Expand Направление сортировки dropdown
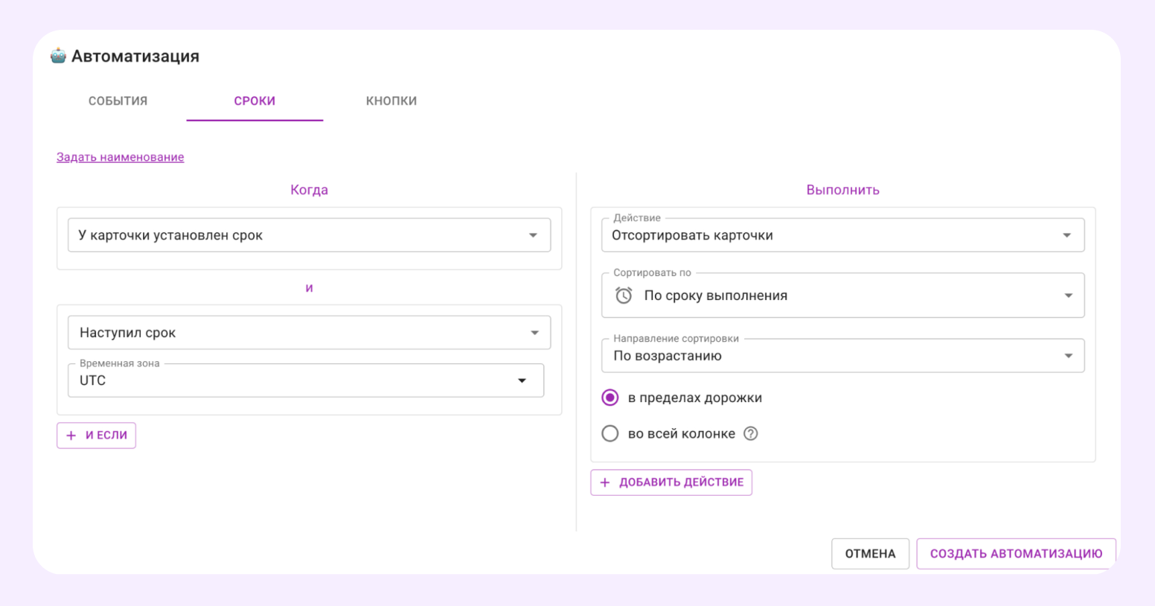1155x606 pixels. tap(842, 356)
